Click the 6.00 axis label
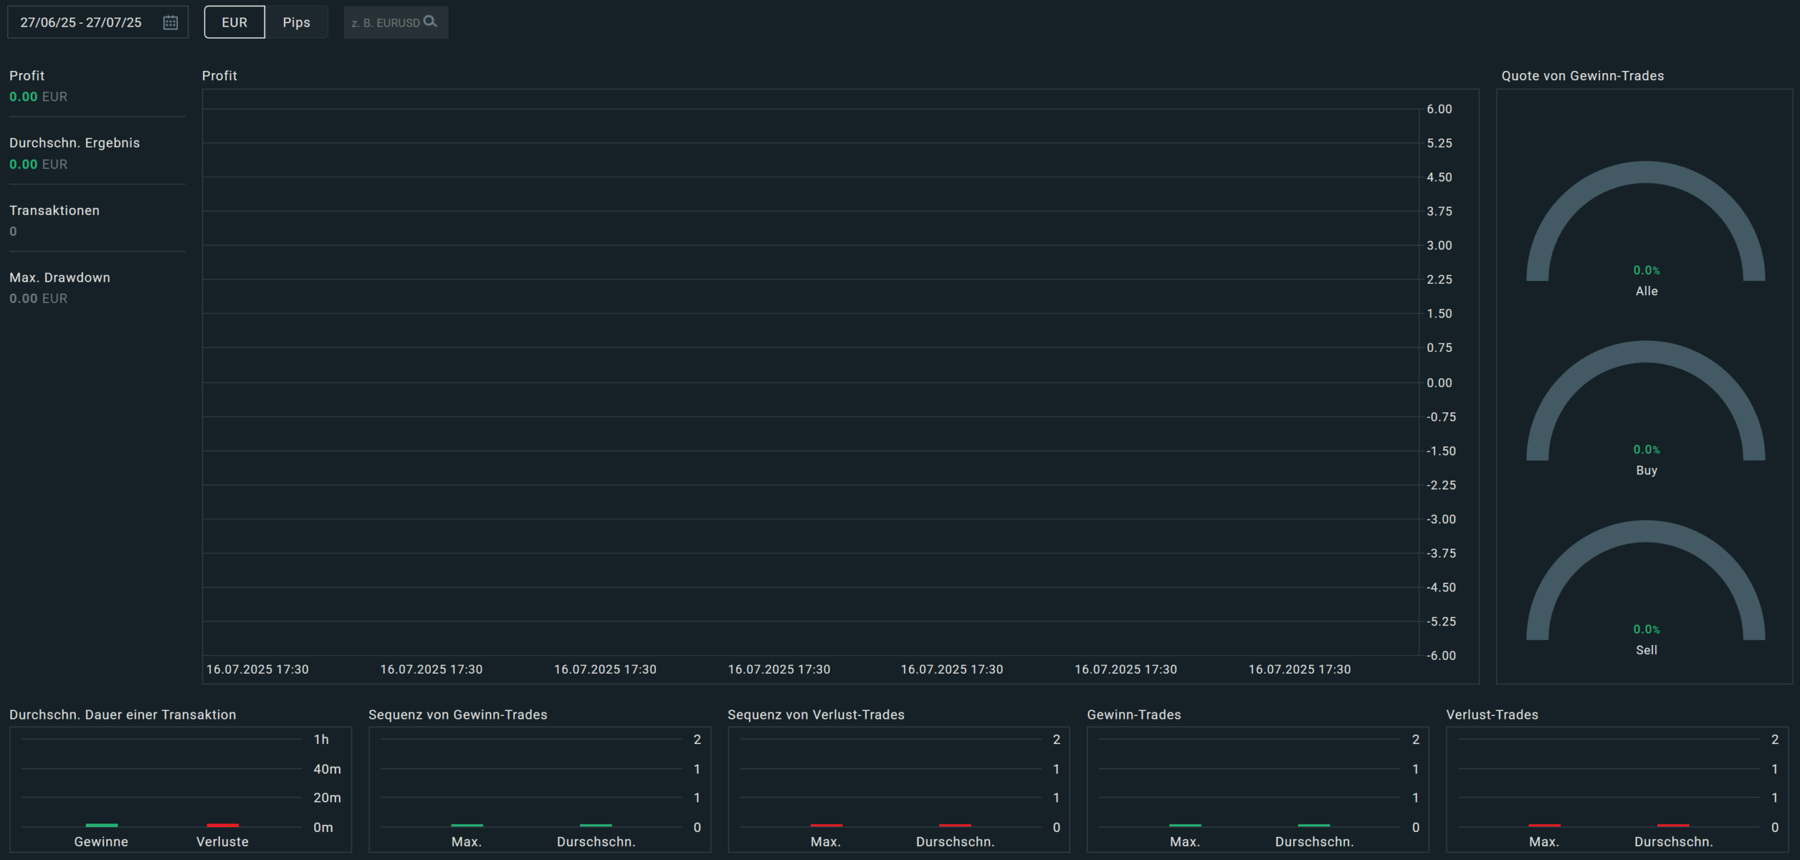Viewport: 1800px width, 860px height. click(1439, 109)
